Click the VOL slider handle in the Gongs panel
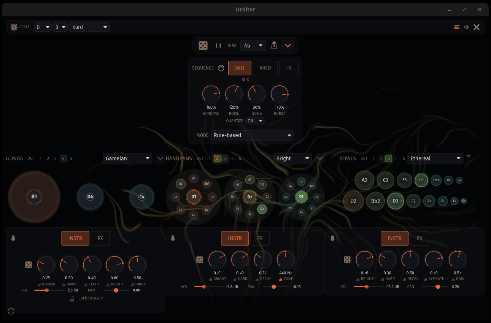The width and height of the screenshot is (491, 323). click(46, 290)
